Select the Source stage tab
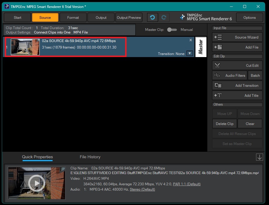 point(45,17)
